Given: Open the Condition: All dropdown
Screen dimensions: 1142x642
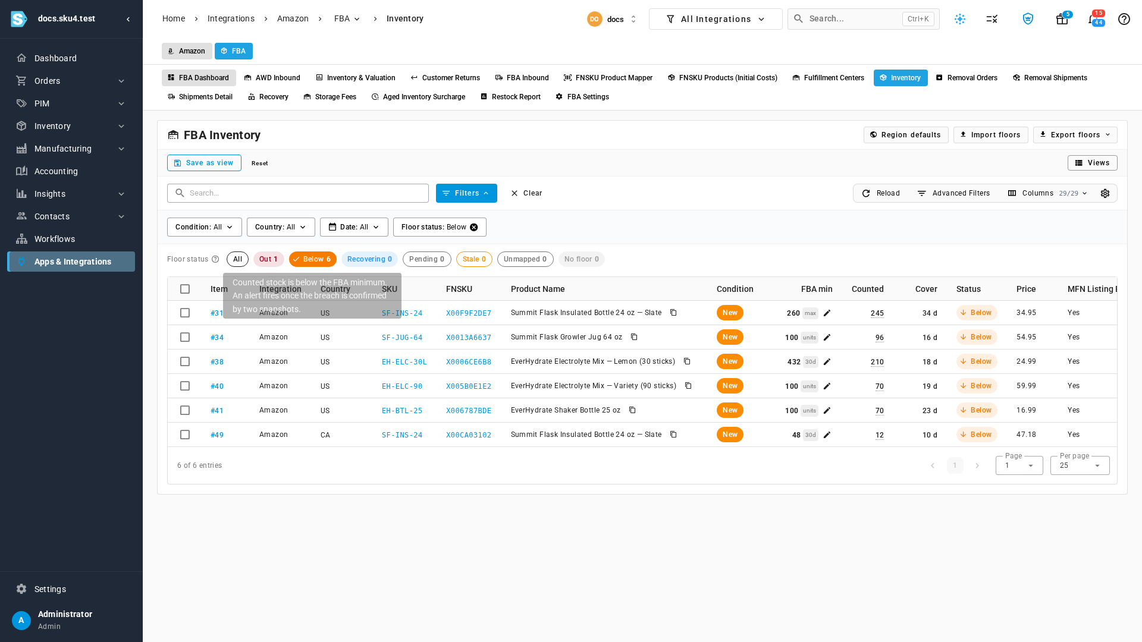Looking at the screenshot, I should [x=205, y=227].
